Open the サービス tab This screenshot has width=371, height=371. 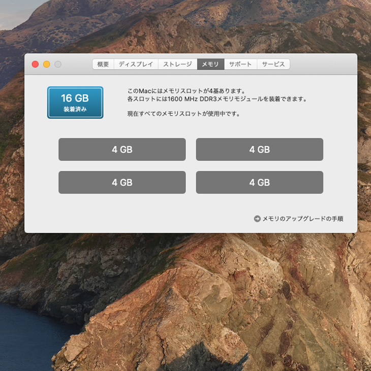[x=273, y=64]
